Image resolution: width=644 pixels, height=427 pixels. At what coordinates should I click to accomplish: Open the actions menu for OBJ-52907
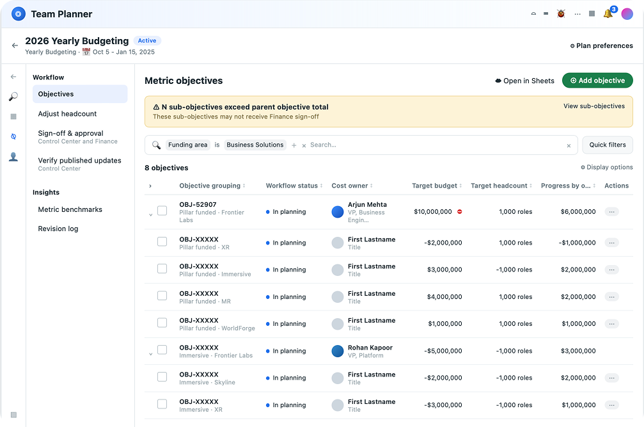pos(611,212)
